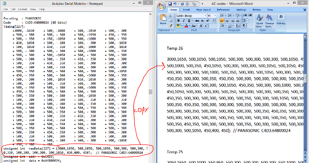Open Styles pane launcher
This screenshot has height=163, width=309.
(x=274, y=30)
